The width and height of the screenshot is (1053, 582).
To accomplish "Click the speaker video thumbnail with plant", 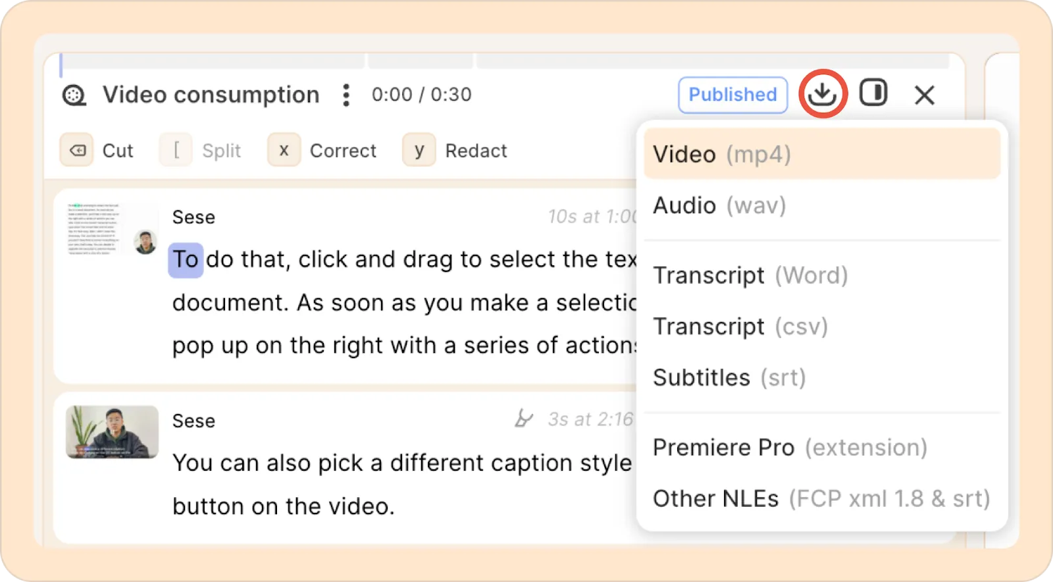I will pyautogui.click(x=112, y=432).
